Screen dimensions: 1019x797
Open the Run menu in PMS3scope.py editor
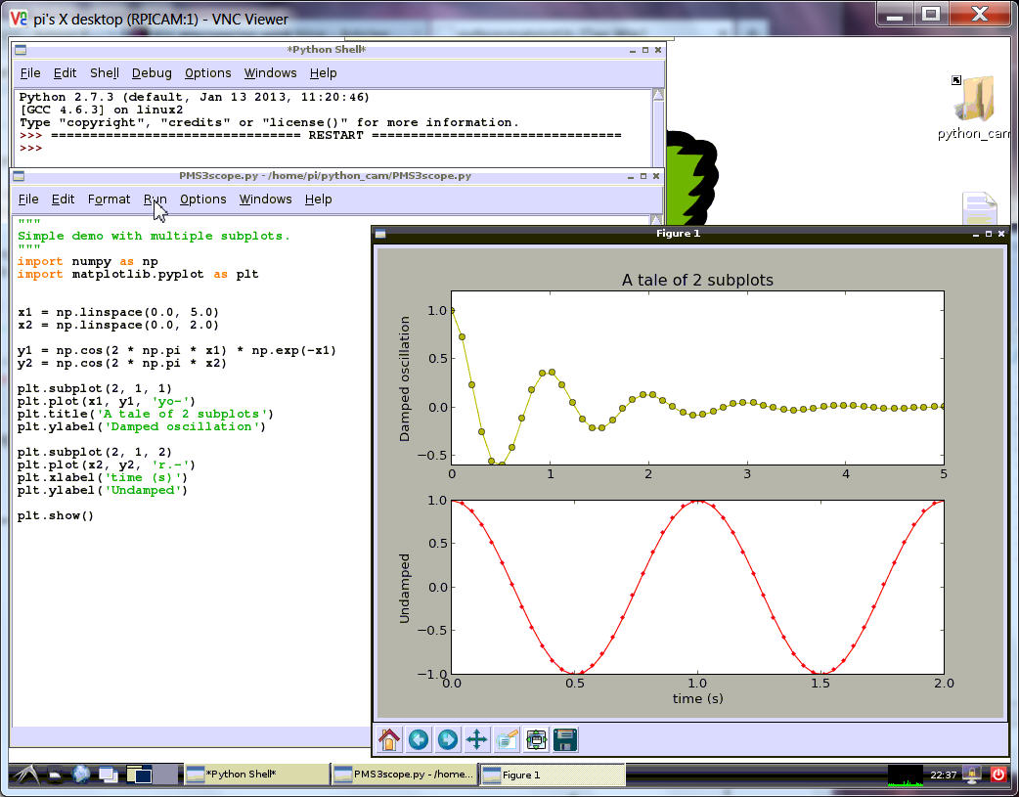155,199
